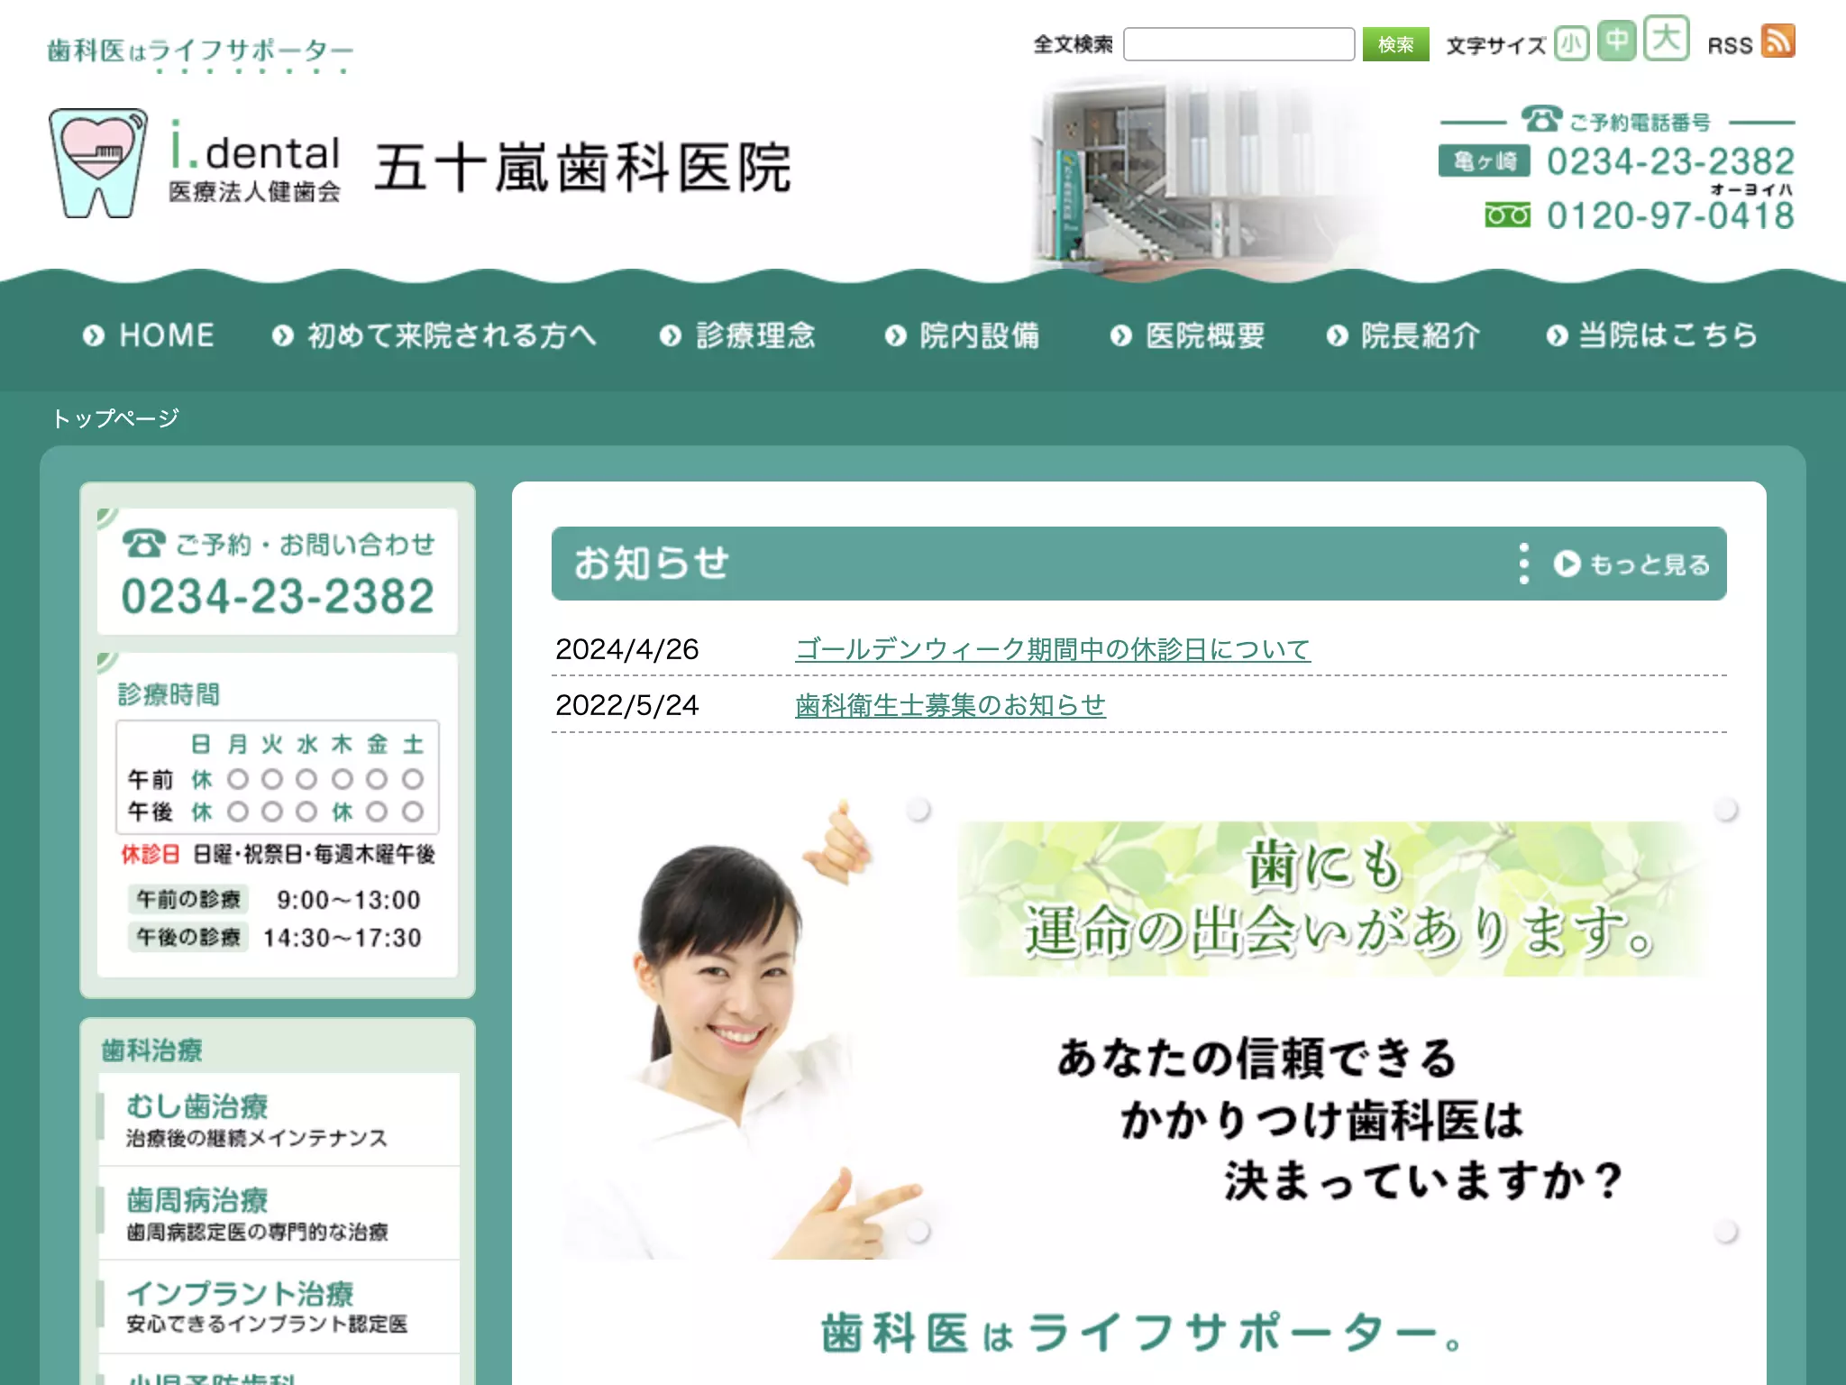The height and width of the screenshot is (1385, 1846).
Task: Click the telephone icon beside ご予約電話番号
Action: pos(1541,119)
